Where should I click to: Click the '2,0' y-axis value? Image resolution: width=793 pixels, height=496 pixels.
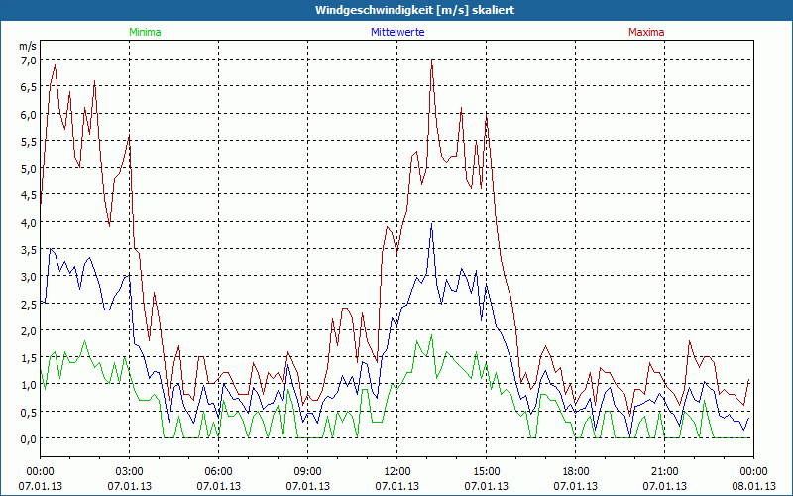tap(29, 330)
